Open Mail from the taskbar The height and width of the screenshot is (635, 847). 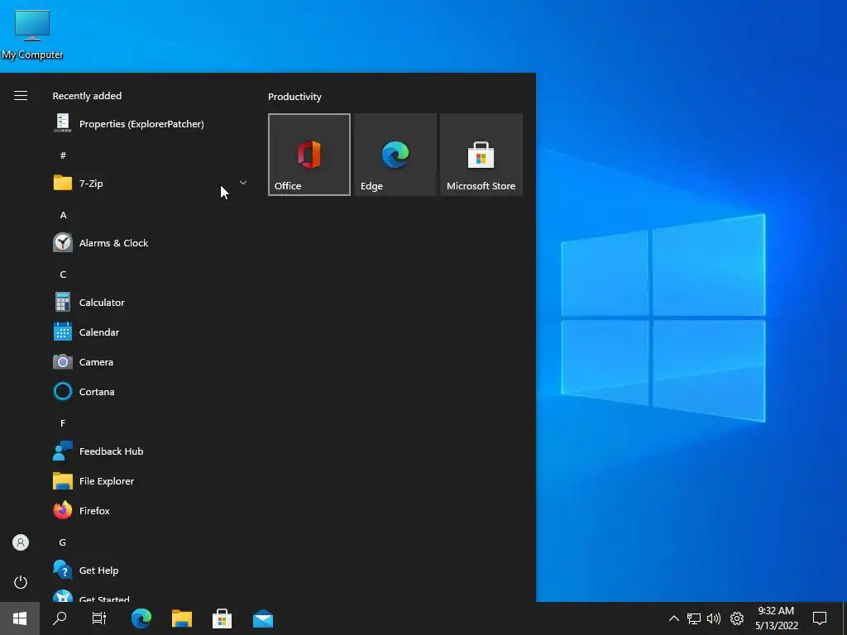tap(263, 618)
